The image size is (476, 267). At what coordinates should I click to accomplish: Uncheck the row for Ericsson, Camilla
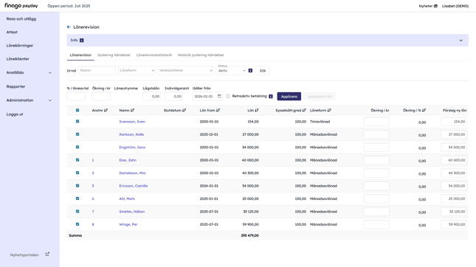pos(77,186)
